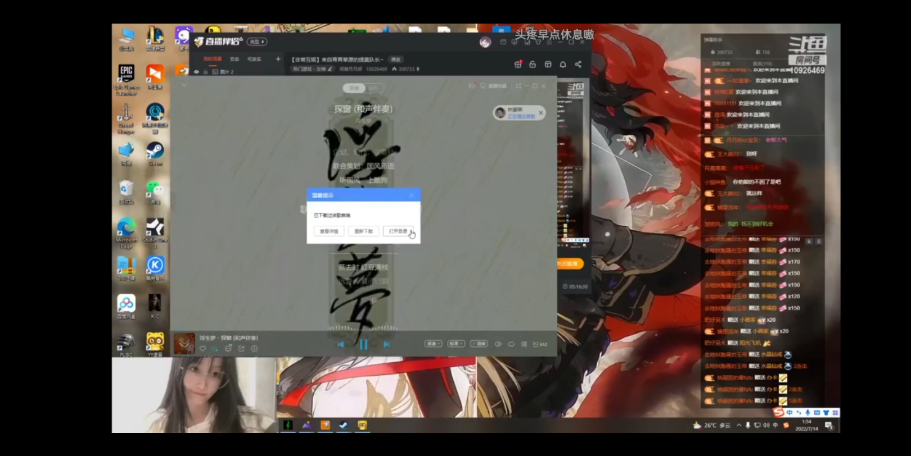Open the comments icon in player bar
The height and width of the screenshot is (456, 911).
pos(228,349)
